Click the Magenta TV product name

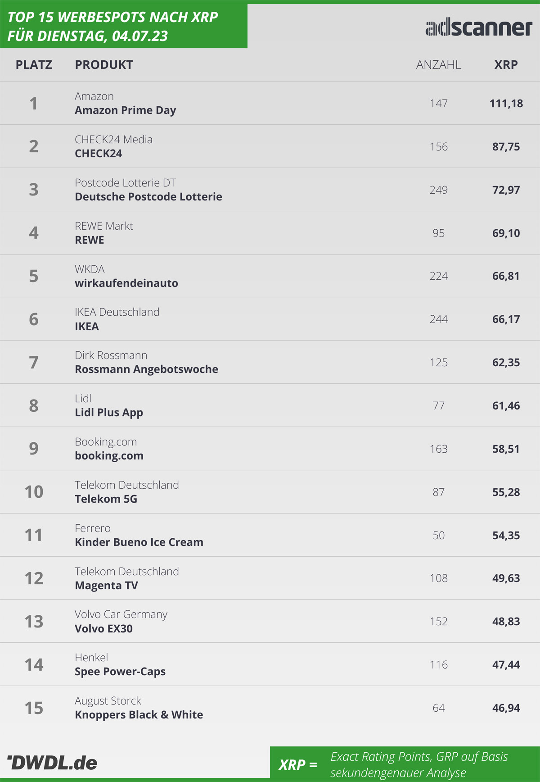click(x=106, y=586)
